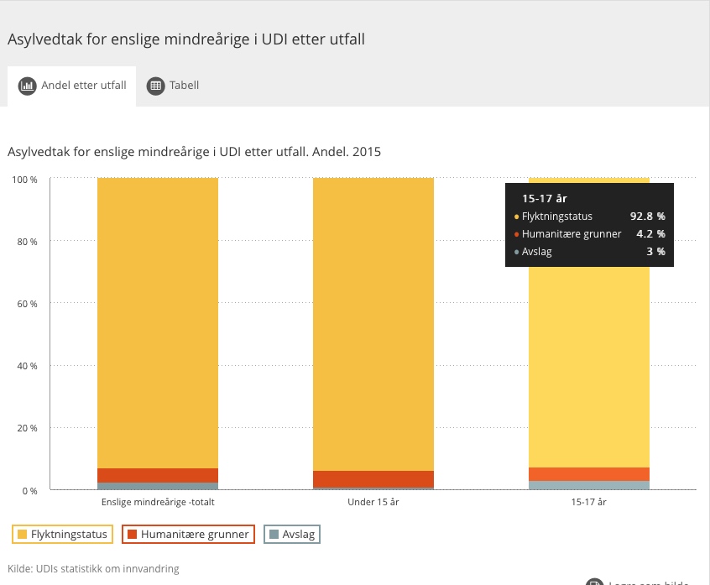Screen dimensions: 710x585
Task: Click the save image icon at the bottom
Action: 594,582
